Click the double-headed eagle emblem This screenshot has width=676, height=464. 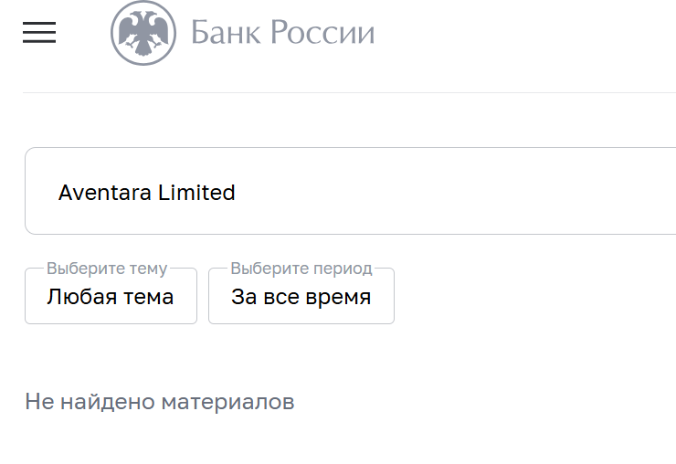point(143,33)
